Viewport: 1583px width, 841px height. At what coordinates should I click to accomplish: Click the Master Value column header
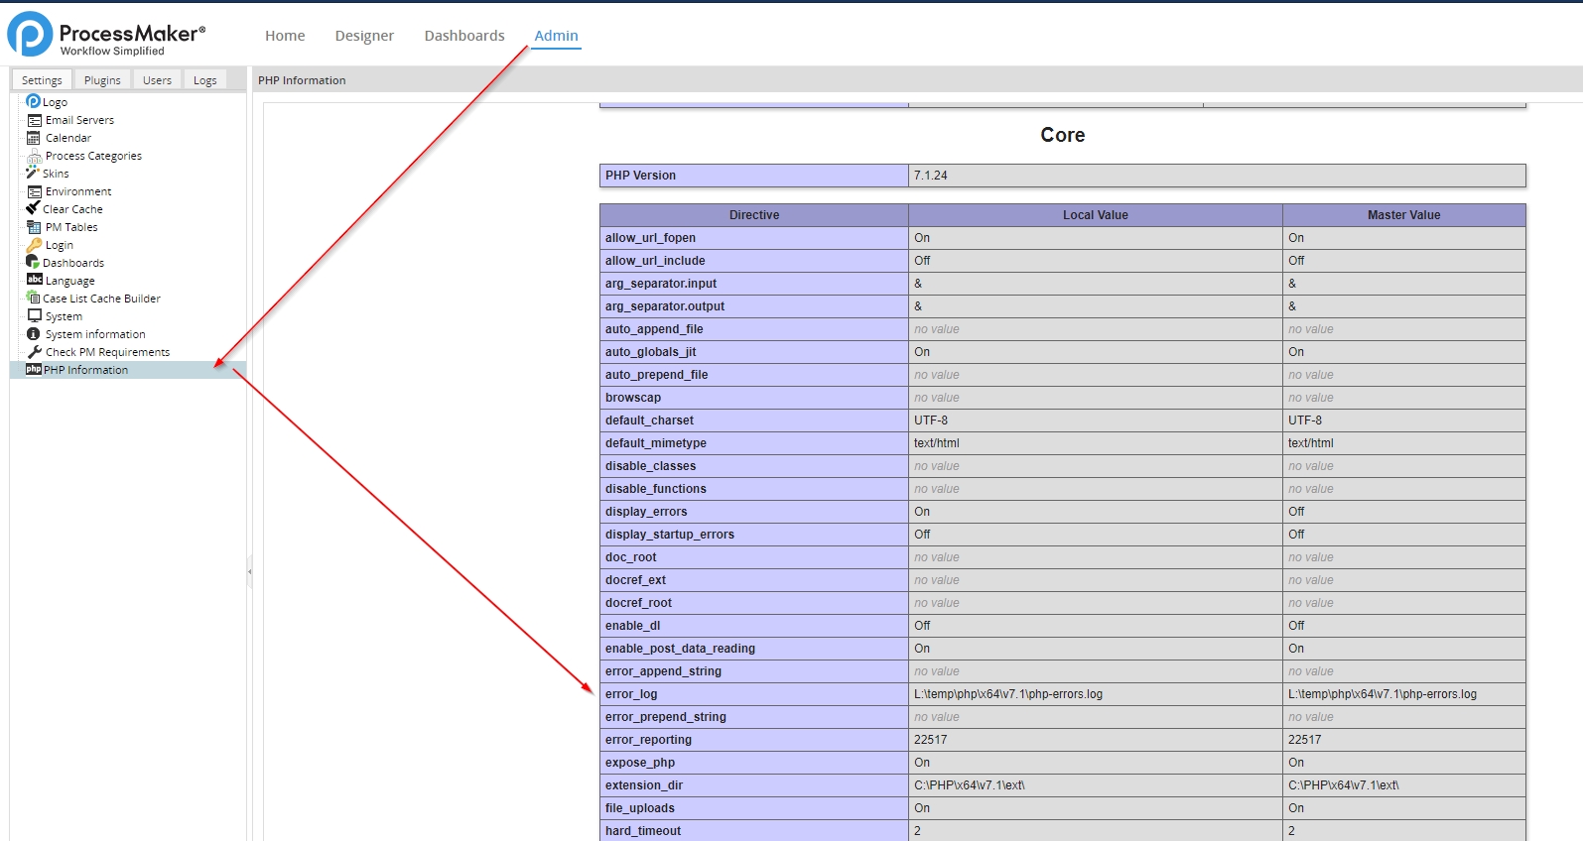pos(1404,215)
